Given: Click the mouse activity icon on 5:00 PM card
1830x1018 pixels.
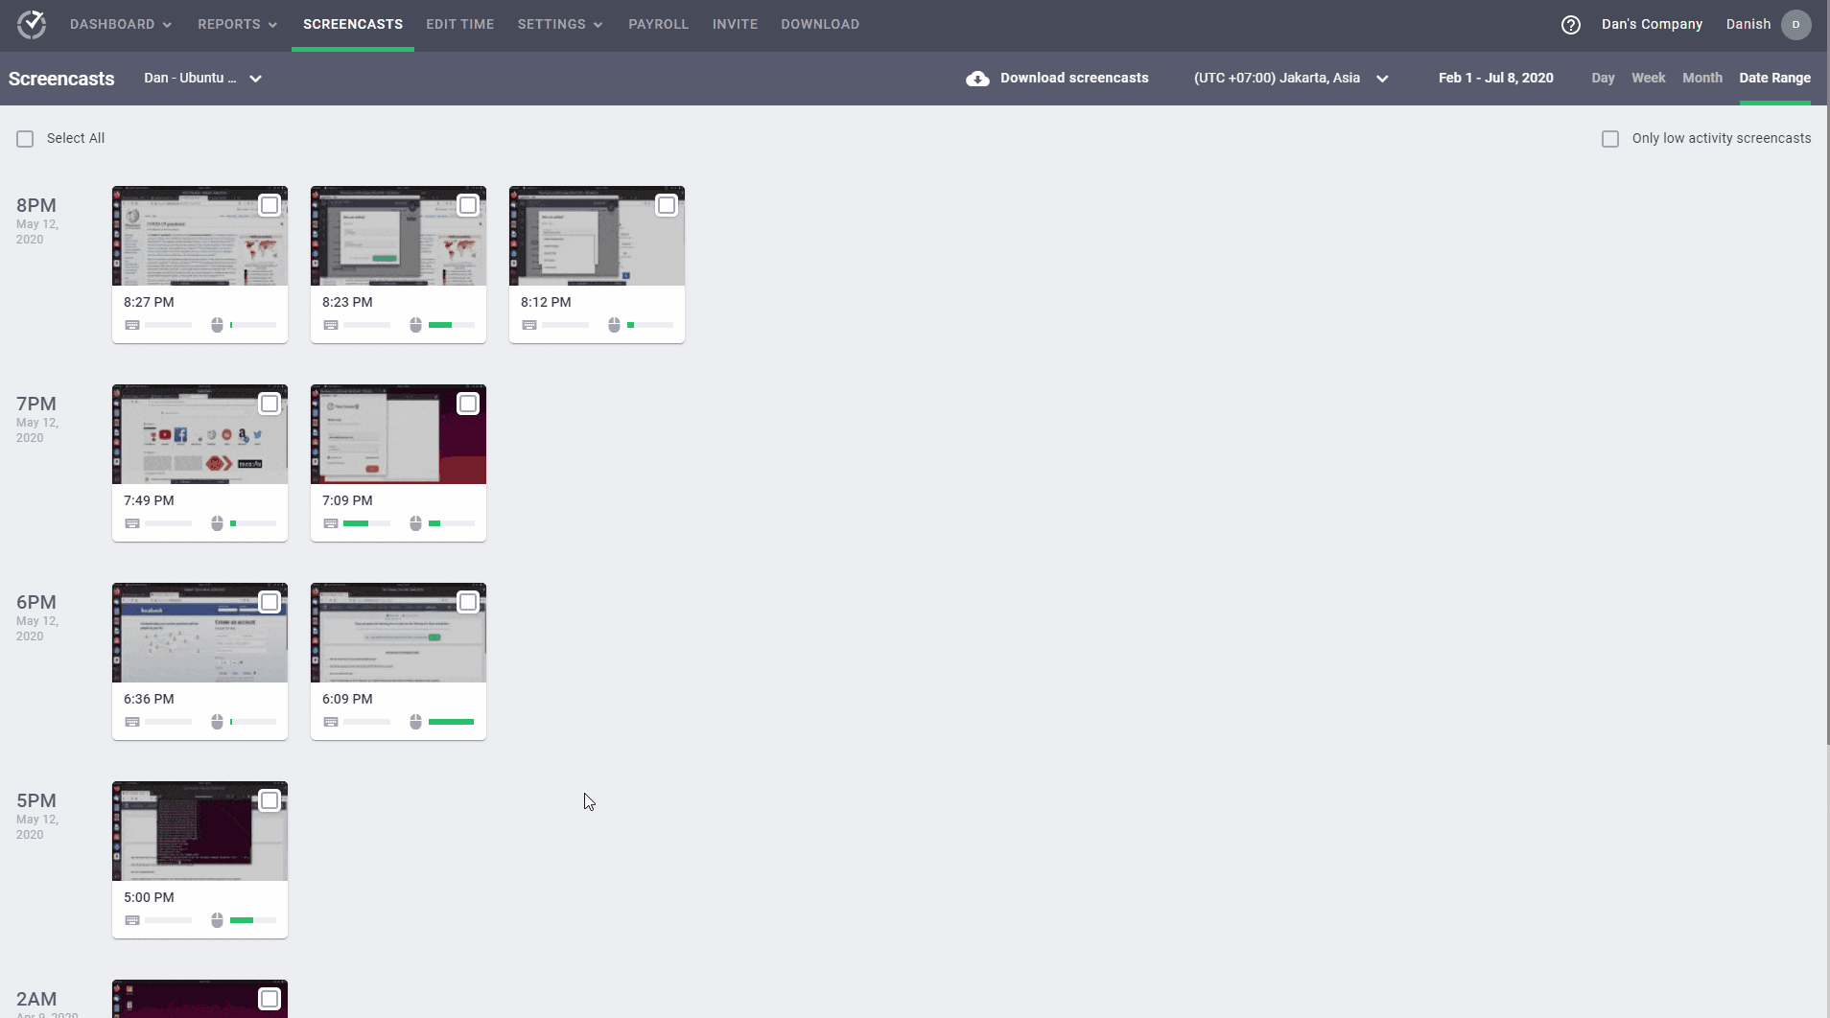Looking at the screenshot, I should click(217, 919).
